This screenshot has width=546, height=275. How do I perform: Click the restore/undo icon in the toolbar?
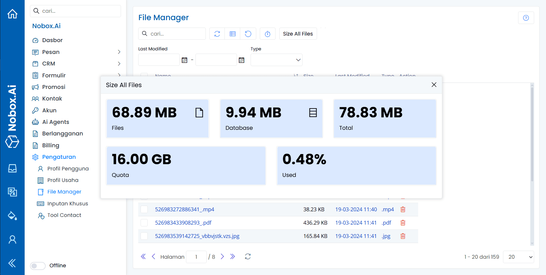(248, 33)
